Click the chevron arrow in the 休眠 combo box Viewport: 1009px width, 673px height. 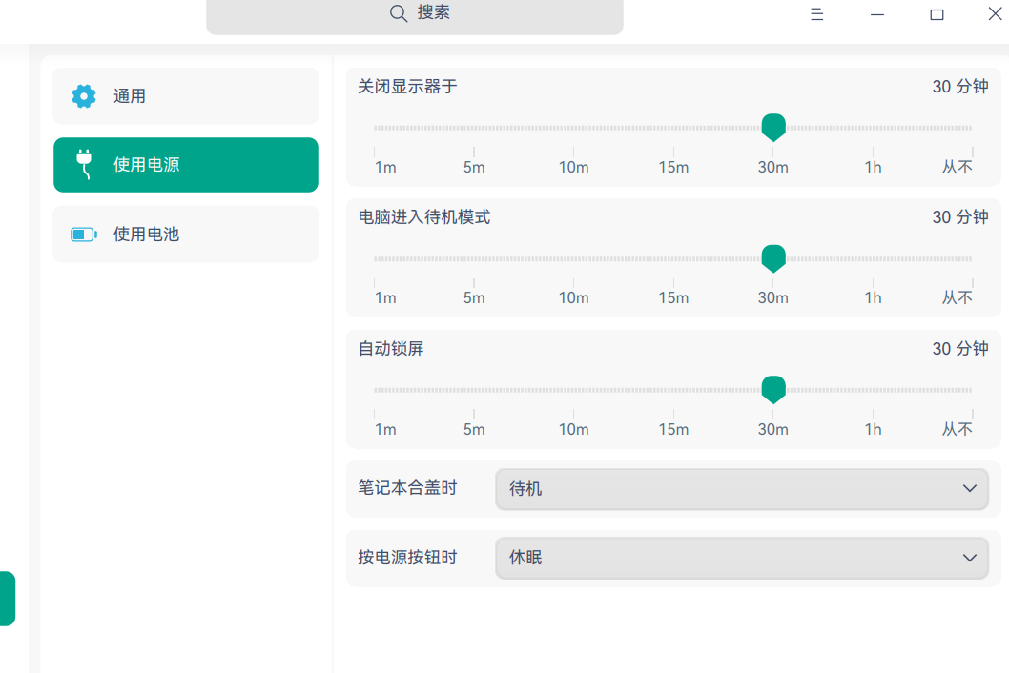click(970, 558)
